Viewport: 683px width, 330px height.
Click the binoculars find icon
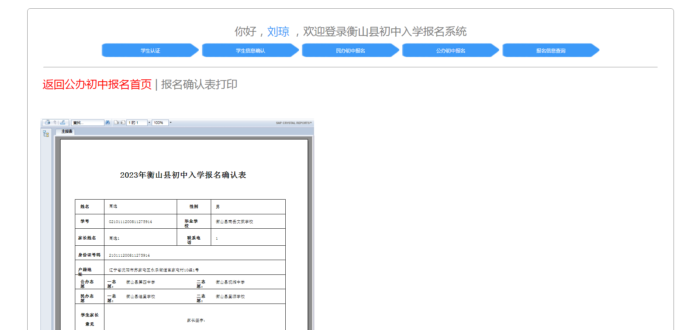click(108, 122)
